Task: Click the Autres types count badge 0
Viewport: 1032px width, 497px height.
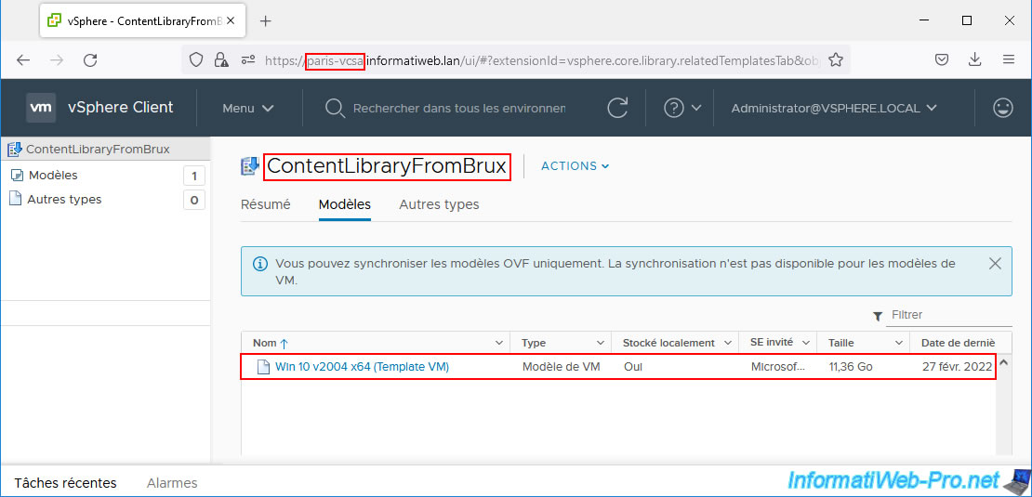Action: (x=194, y=200)
